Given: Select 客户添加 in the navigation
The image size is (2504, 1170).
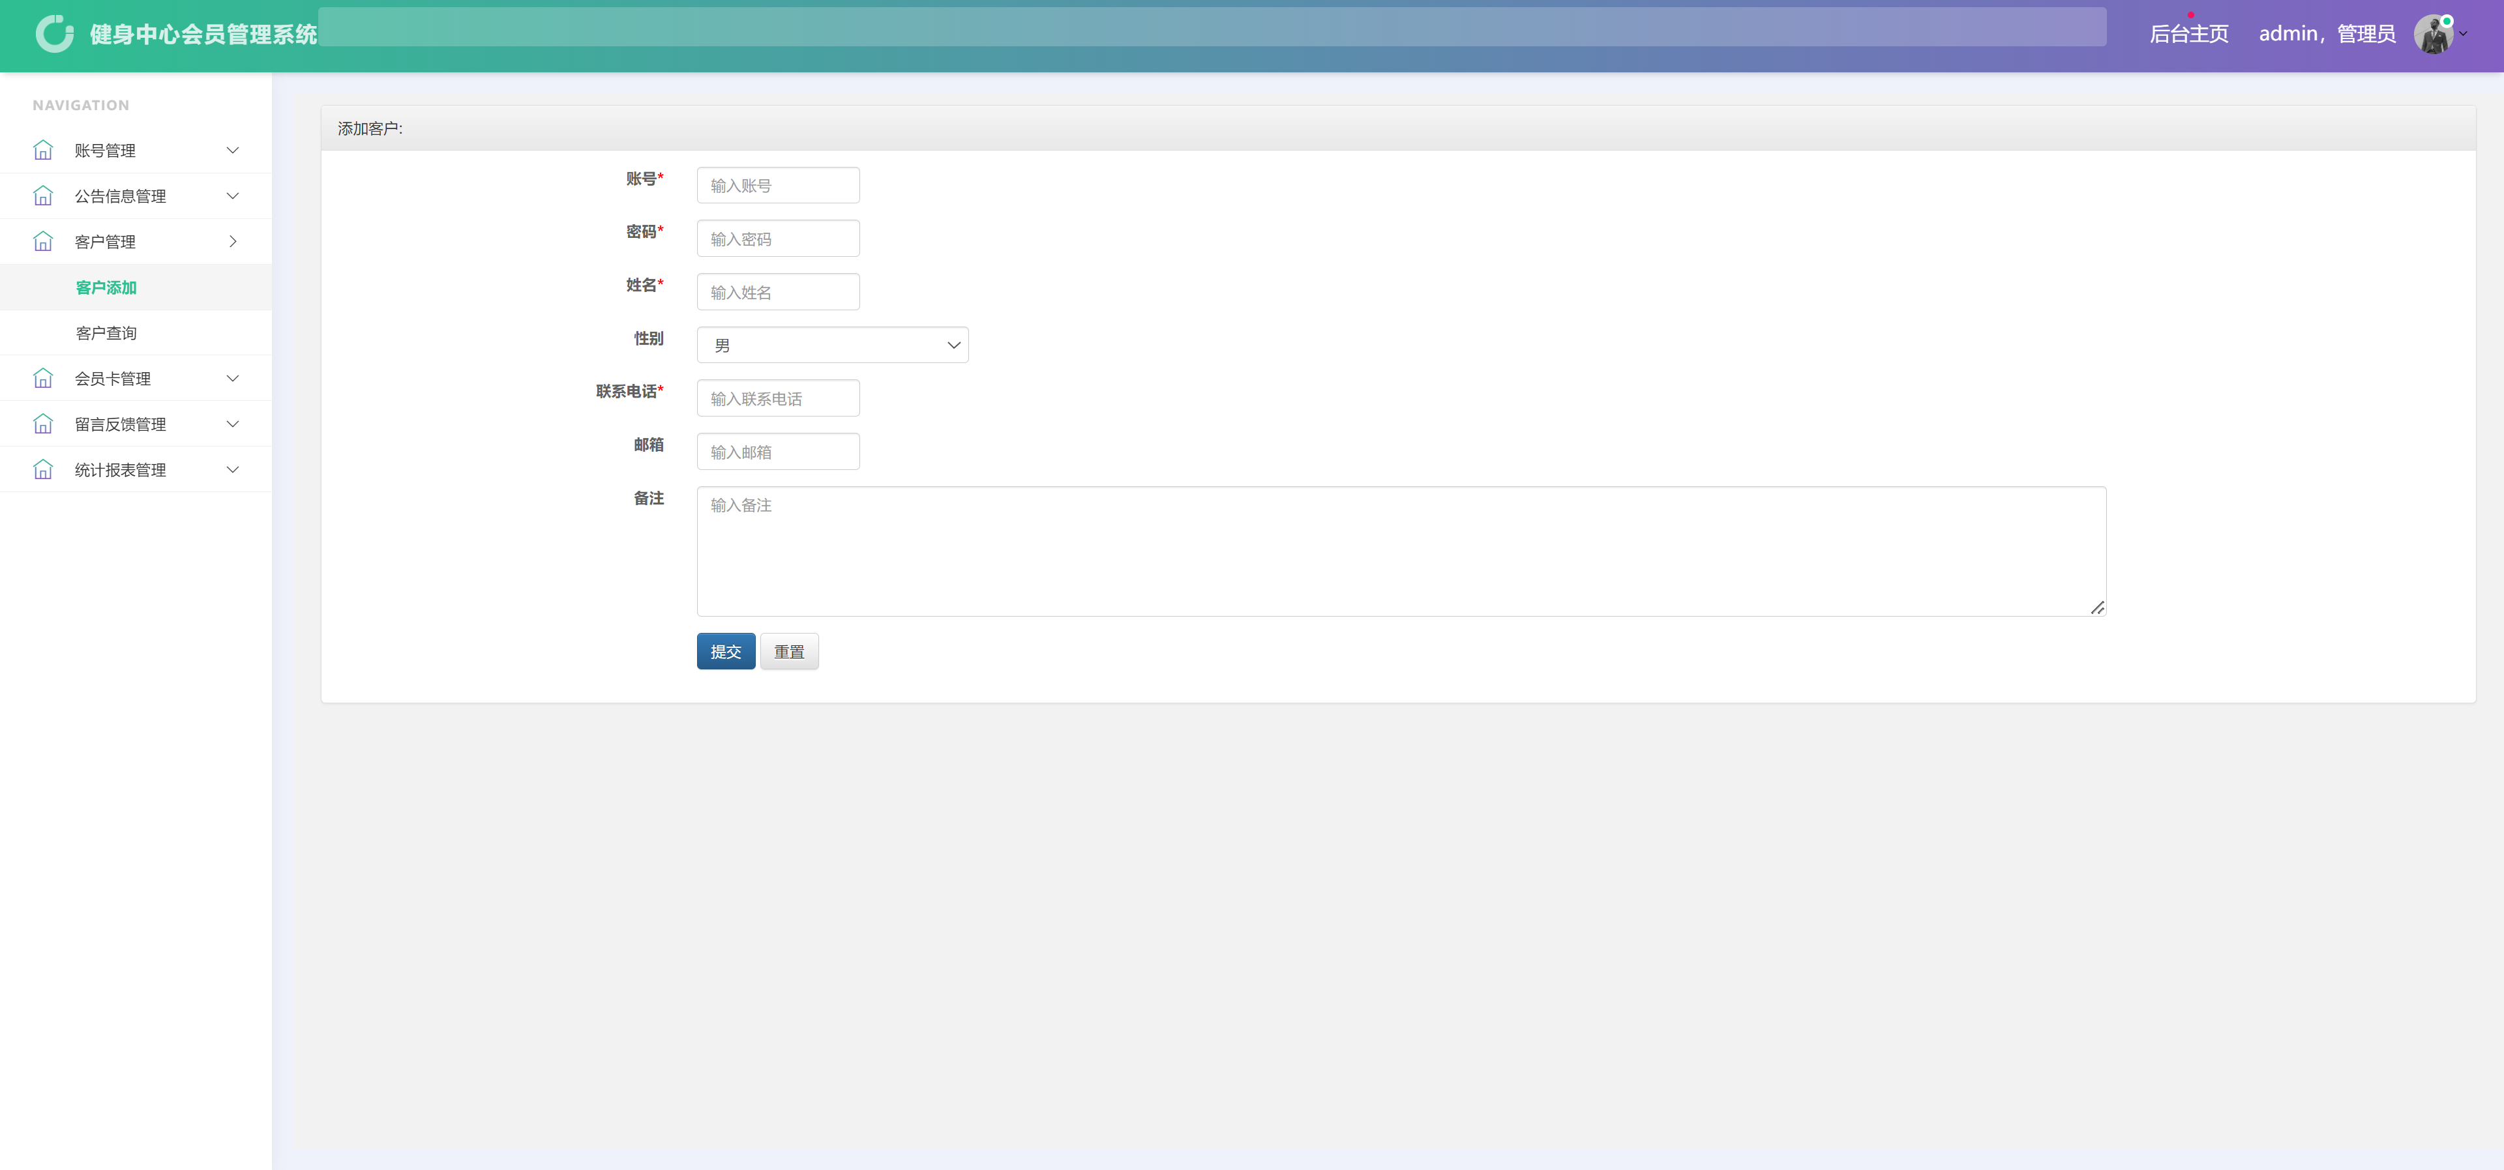Looking at the screenshot, I should 107,287.
